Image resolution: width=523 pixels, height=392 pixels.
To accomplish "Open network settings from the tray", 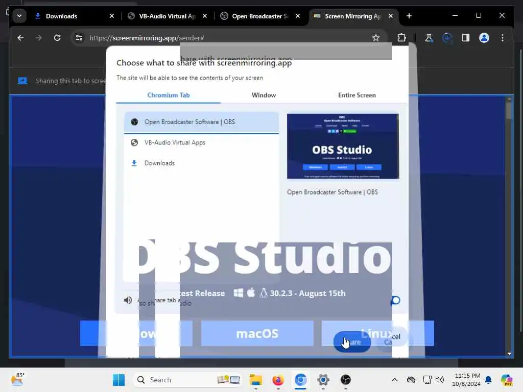I will pos(427,380).
